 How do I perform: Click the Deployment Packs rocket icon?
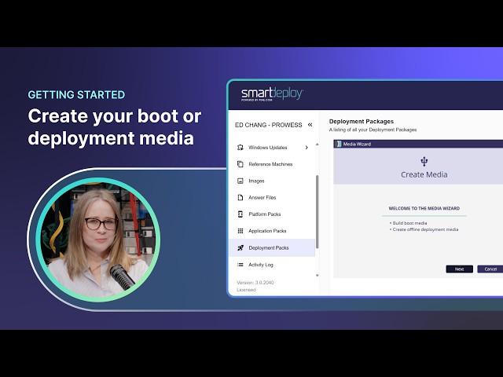(240, 248)
